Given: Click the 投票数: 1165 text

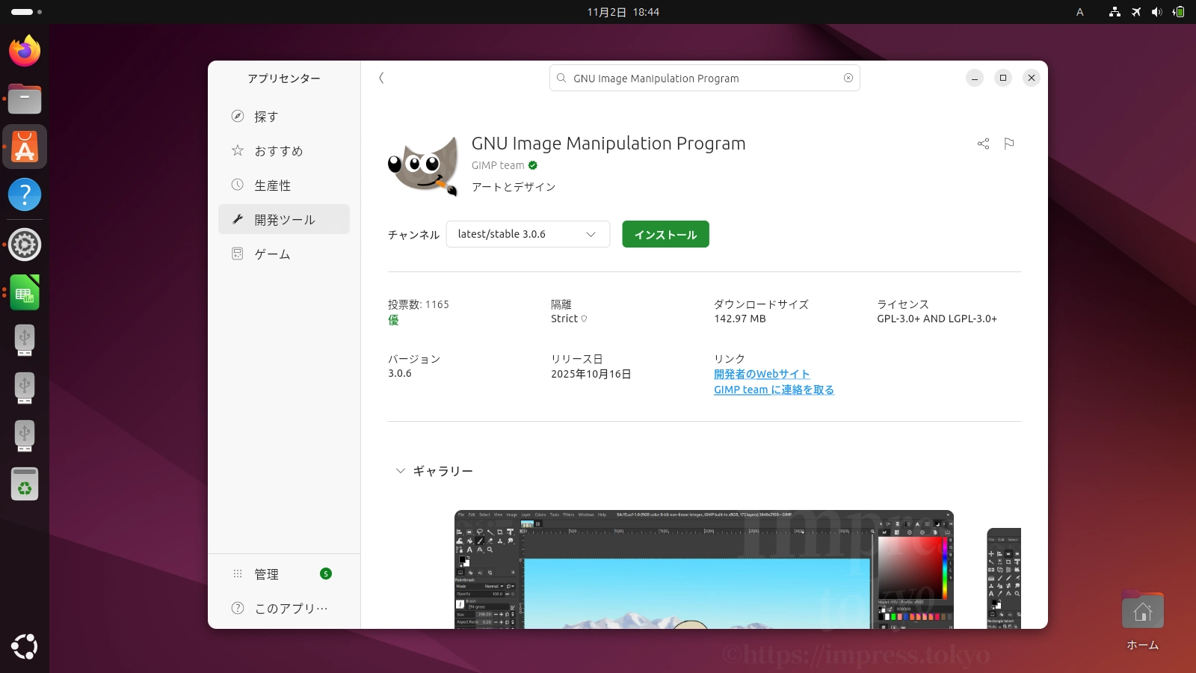Looking at the screenshot, I should point(419,304).
